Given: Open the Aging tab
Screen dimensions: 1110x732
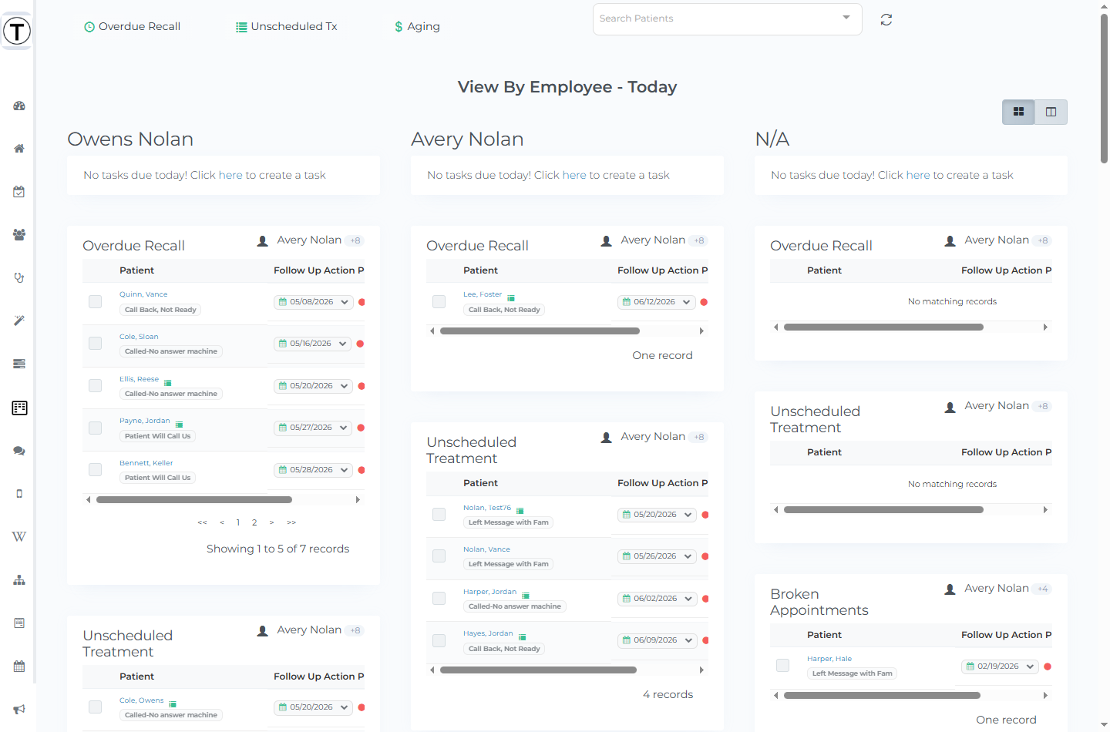Looking at the screenshot, I should click(417, 26).
